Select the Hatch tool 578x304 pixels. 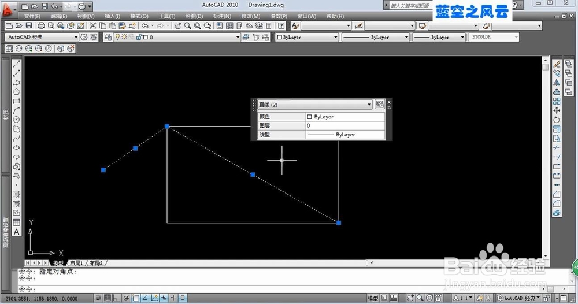point(17,194)
